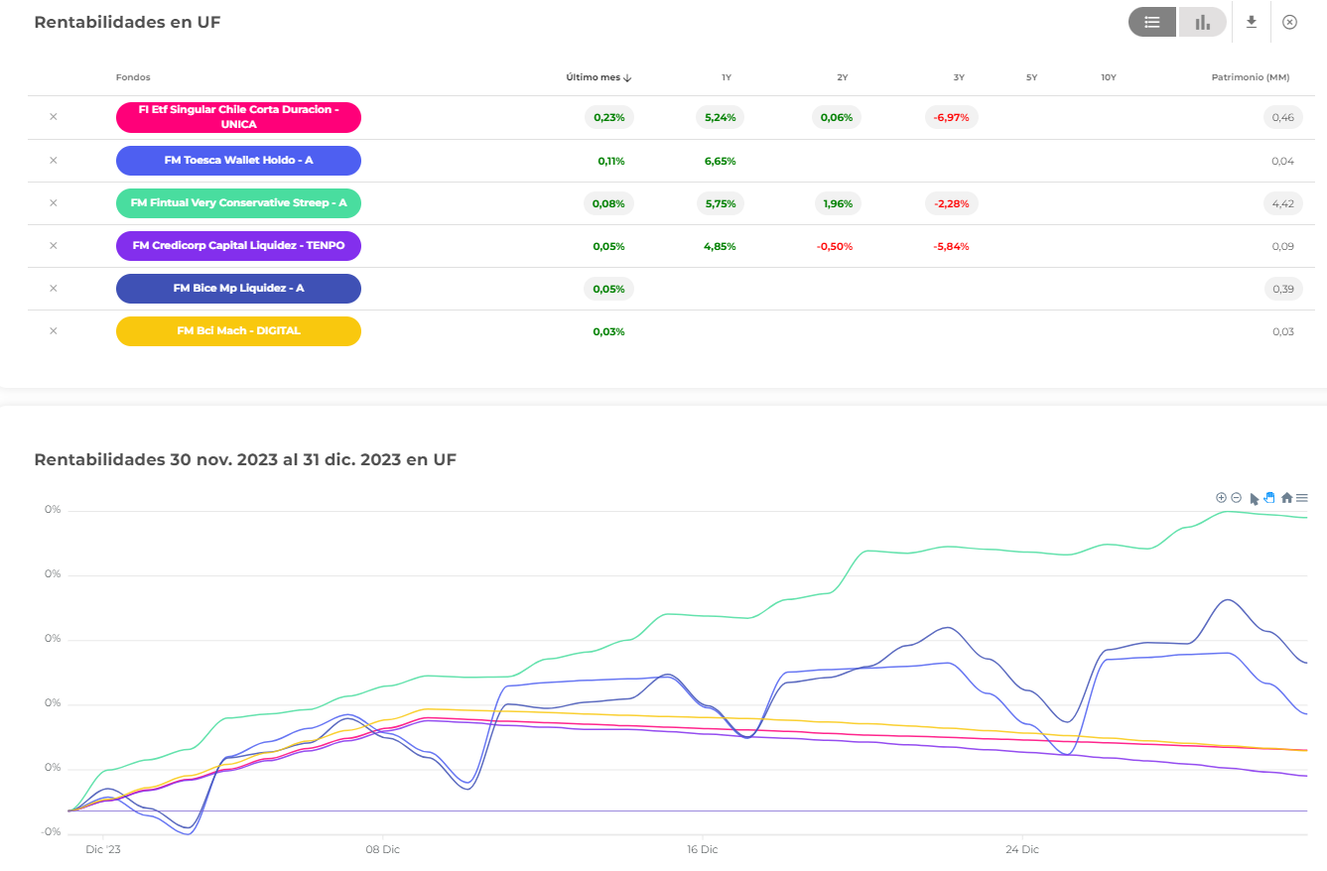The image size is (1327, 871).
Task: Click purple FM Credicorp Capital Liquidez label
Action: [x=238, y=246]
